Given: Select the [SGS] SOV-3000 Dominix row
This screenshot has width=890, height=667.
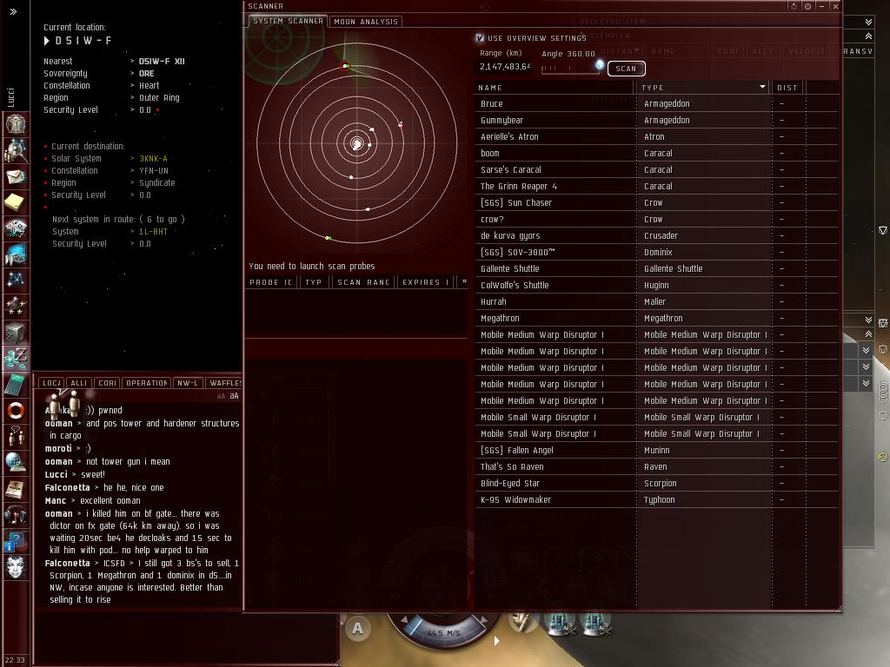Looking at the screenshot, I should click(x=656, y=253).
